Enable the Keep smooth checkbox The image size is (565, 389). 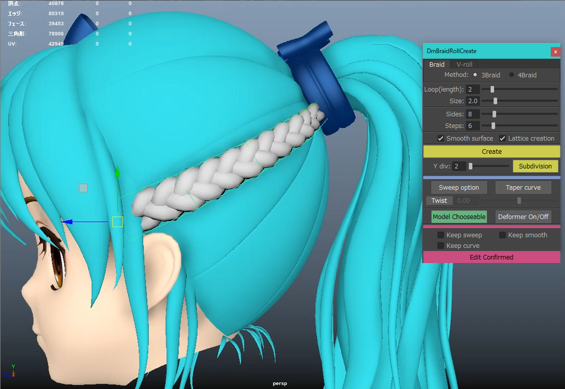(502, 235)
